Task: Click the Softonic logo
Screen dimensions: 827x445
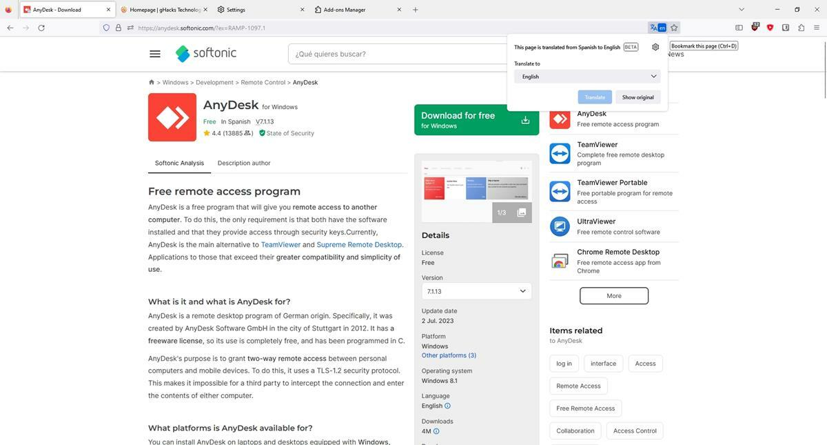Action: pyautogui.click(x=205, y=53)
